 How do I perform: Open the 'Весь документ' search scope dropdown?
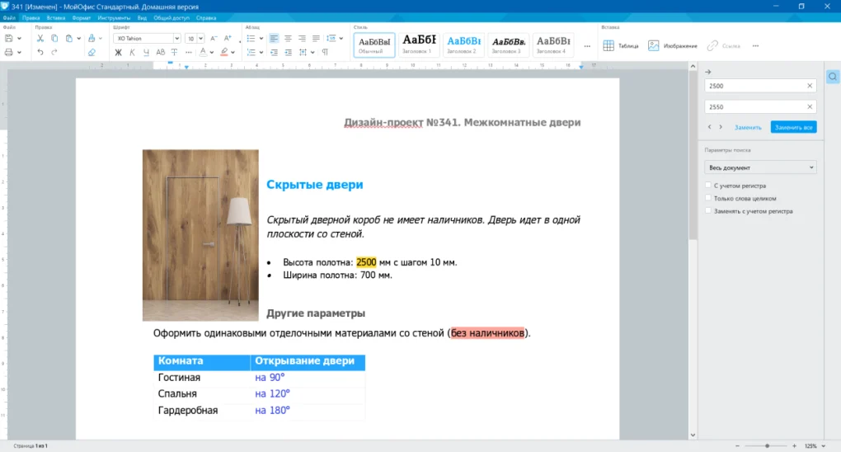click(760, 167)
